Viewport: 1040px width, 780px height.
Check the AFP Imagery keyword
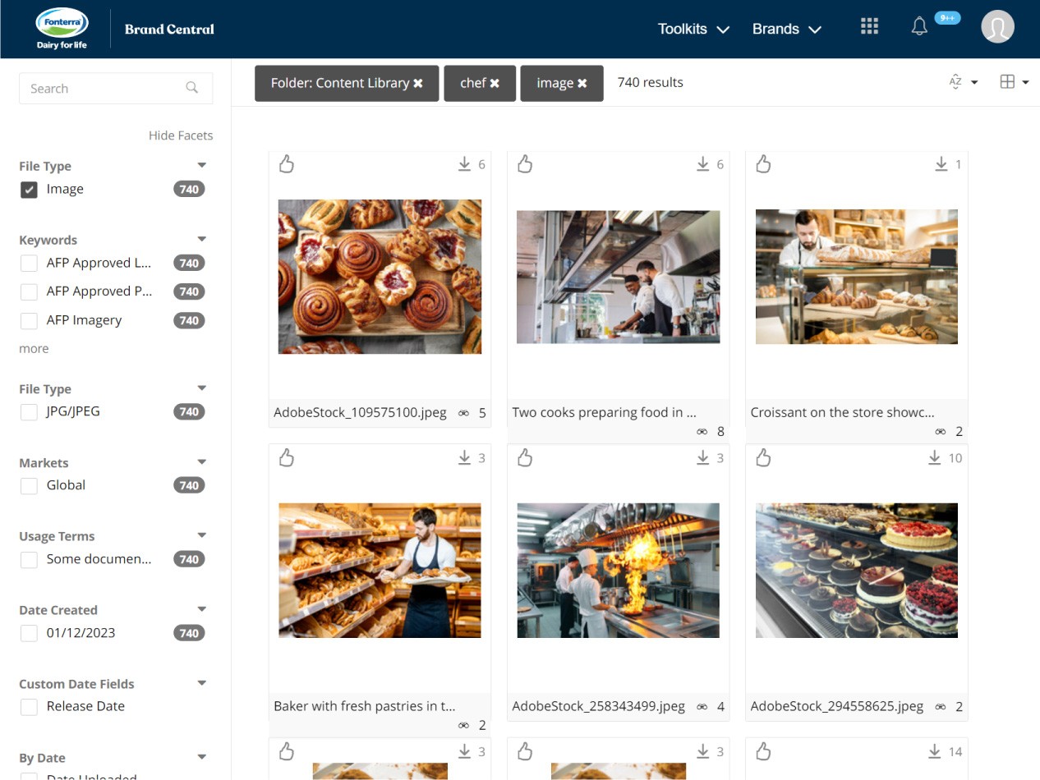pyautogui.click(x=29, y=320)
